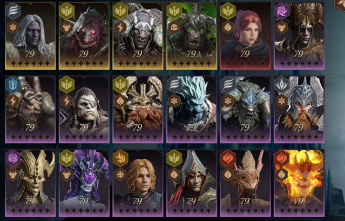345x221 pixels.
Task: Click the red swirl faction icon on fire demon
Action: (282, 158)
